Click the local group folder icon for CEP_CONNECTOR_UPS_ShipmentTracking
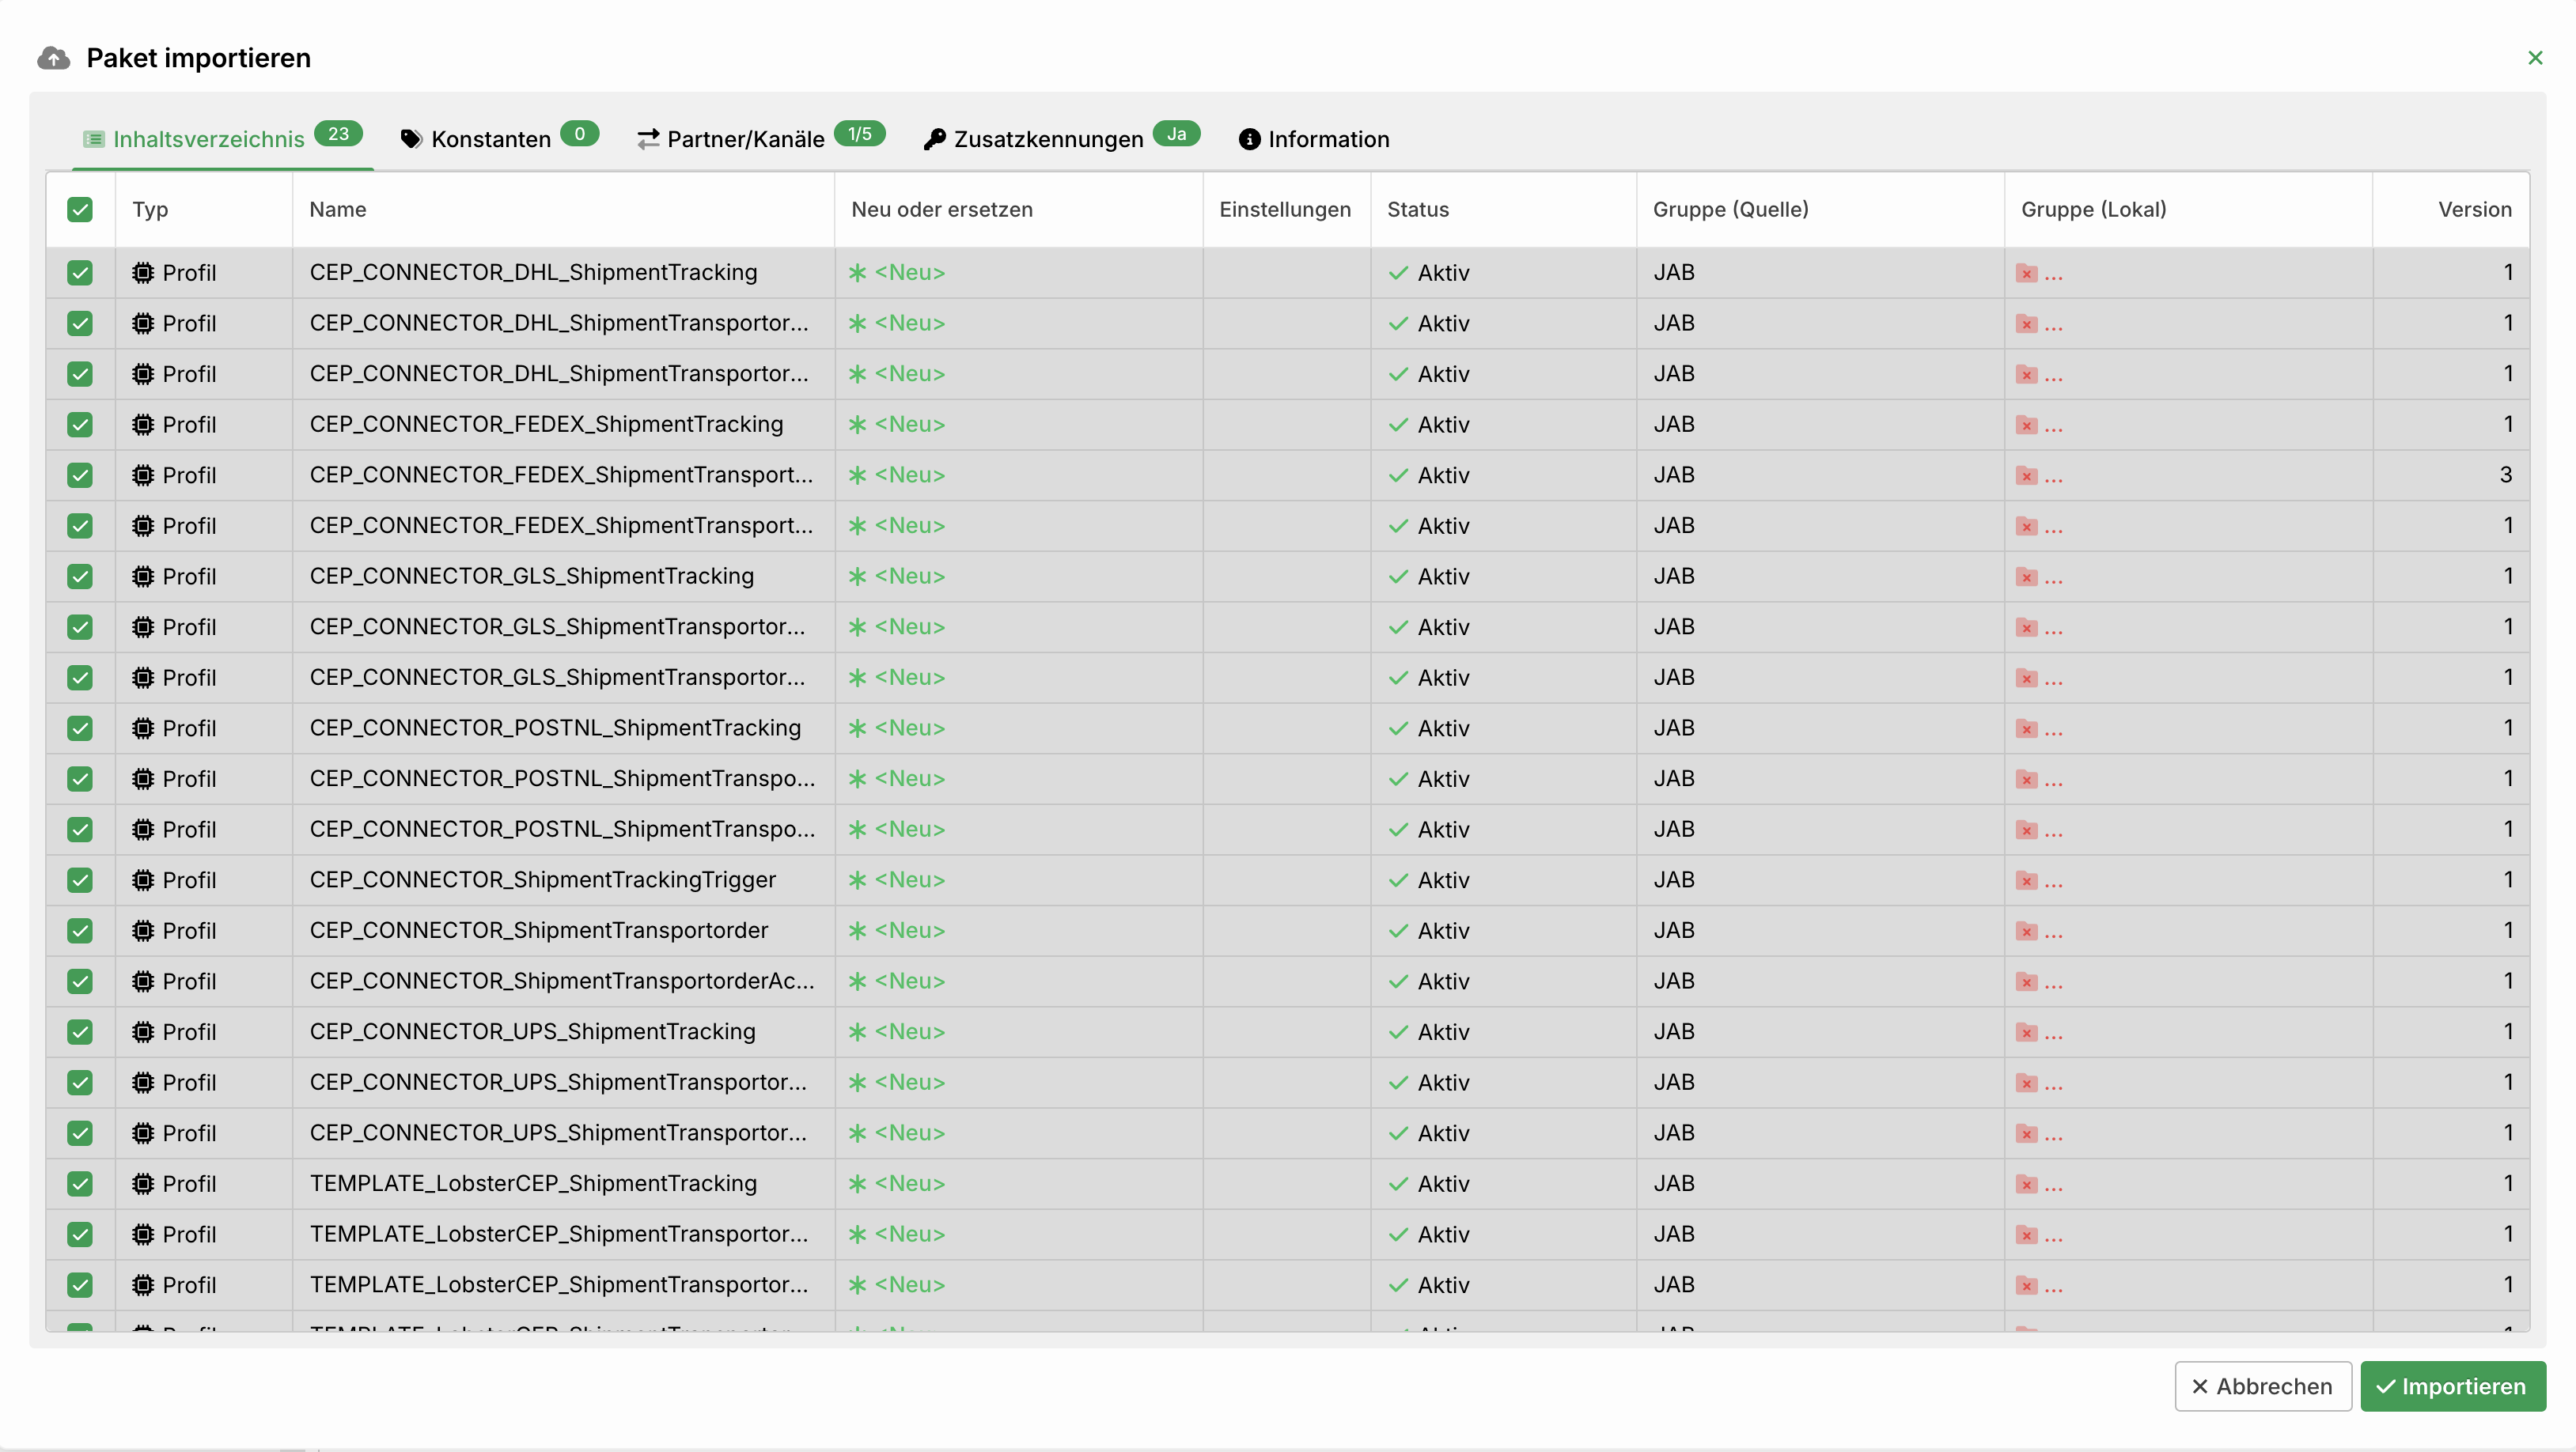 [x=2027, y=1032]
